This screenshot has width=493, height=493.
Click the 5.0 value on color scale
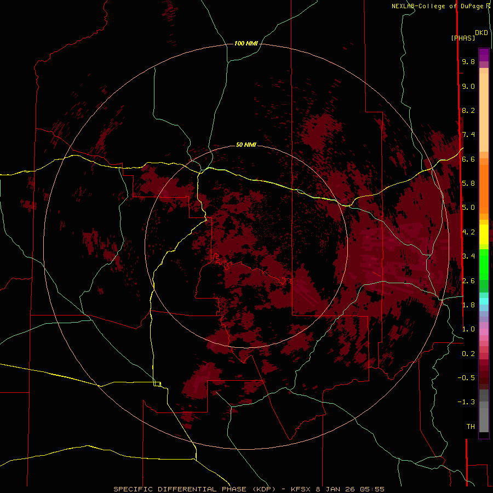[x=468, y=208]
